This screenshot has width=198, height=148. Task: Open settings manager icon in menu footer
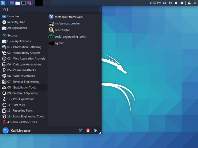81,131
